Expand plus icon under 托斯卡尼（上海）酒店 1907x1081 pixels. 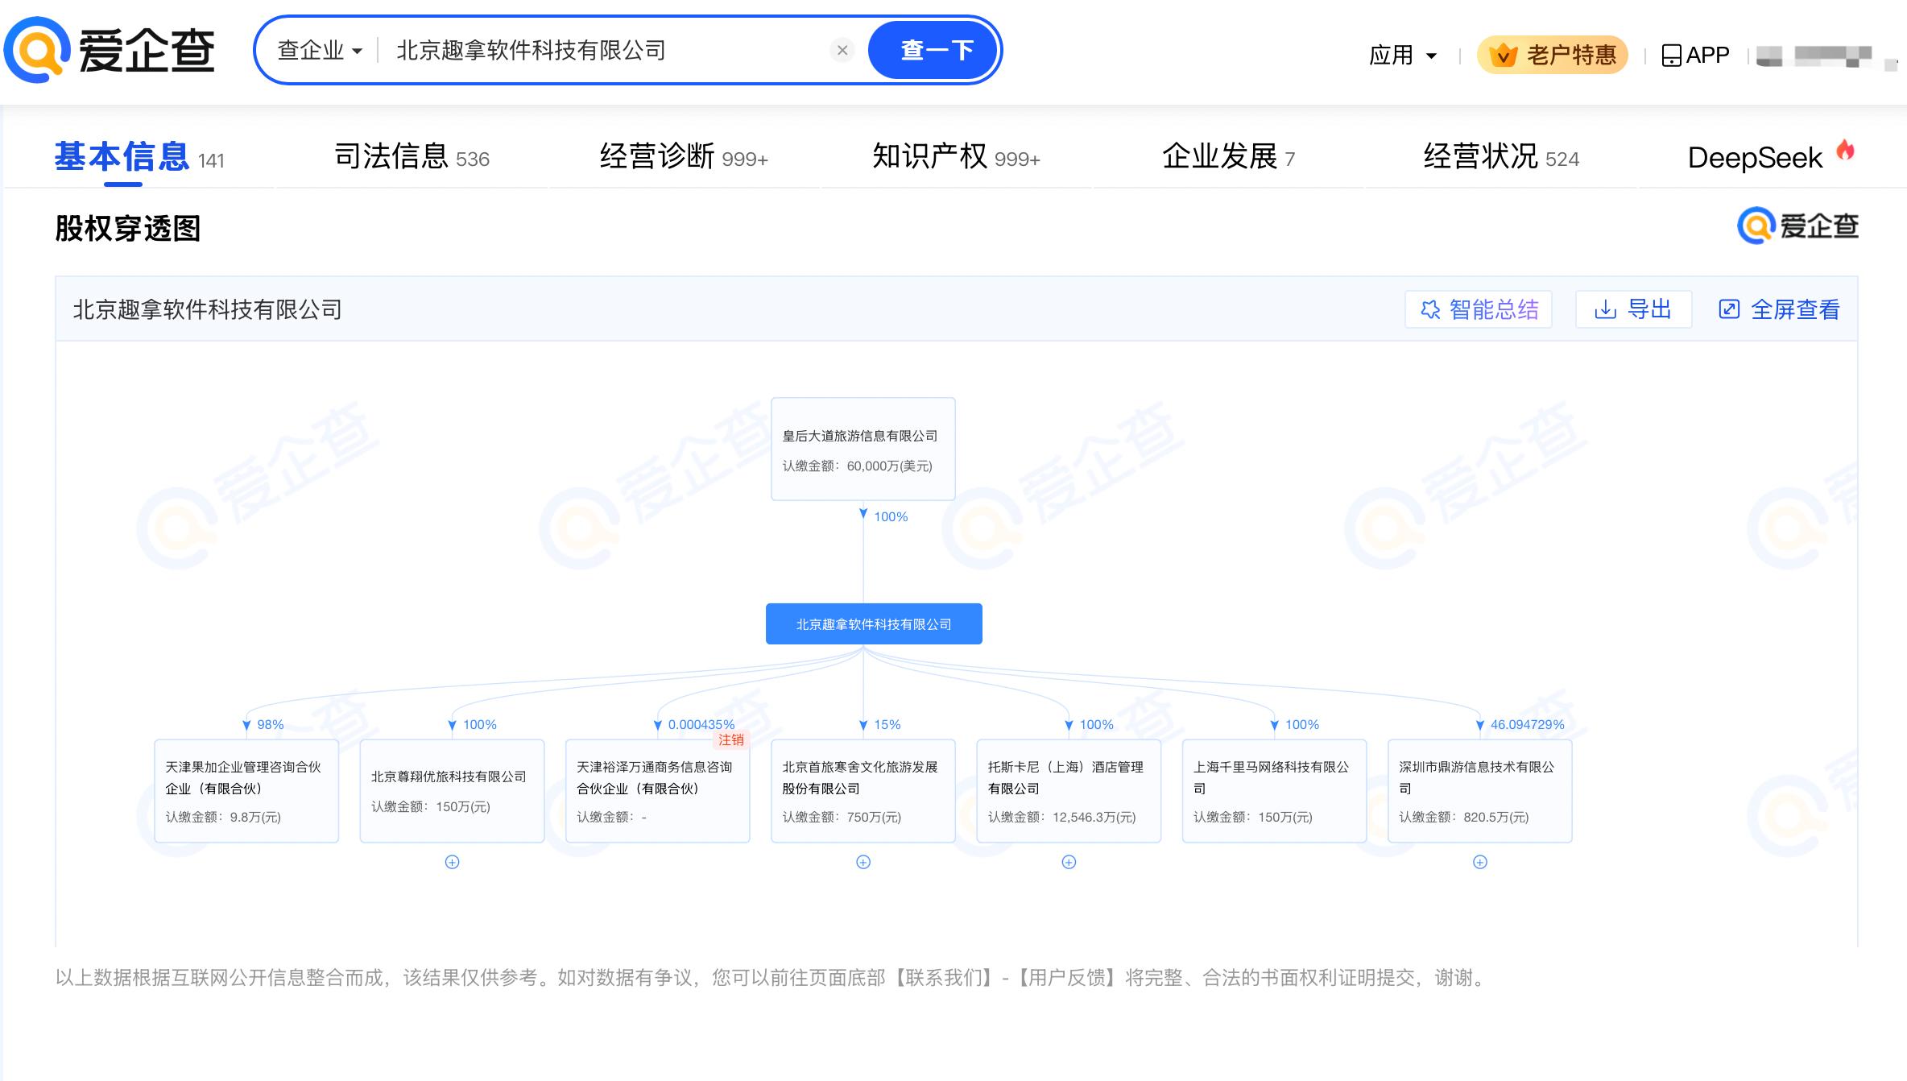[x=1069, y=862]
